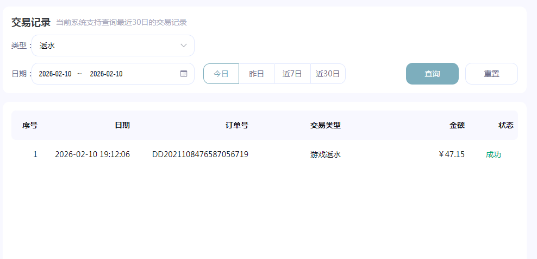Click the 序号 column header
The width and height of the screenshot is (537, 259).
(30, 125)
